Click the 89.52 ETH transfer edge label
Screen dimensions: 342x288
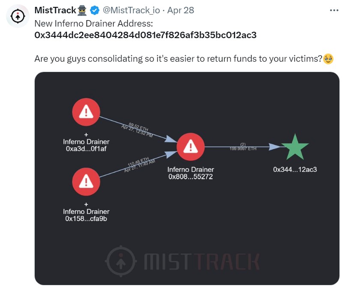click(138, 130)
